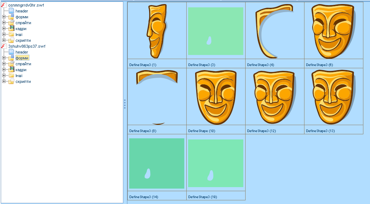Screen dimensions: 370x204
Task: Expand форми node under osnmngrrdv0hr.swf
Action: tap(4, 17)
